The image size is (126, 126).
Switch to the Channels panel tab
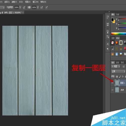coord(117,62)
